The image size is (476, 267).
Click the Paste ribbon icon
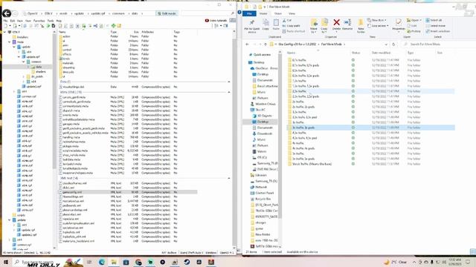click(276, 24)
